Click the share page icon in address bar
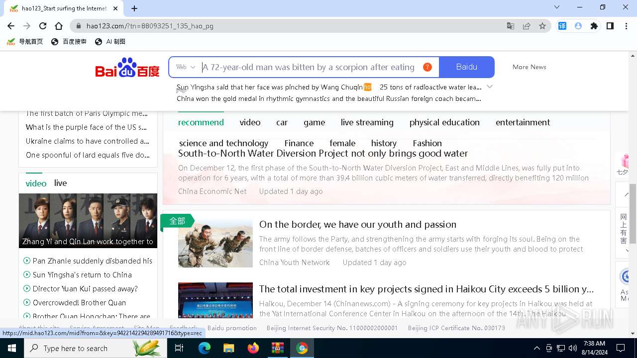The image size is (637, 358). point(527,26)
